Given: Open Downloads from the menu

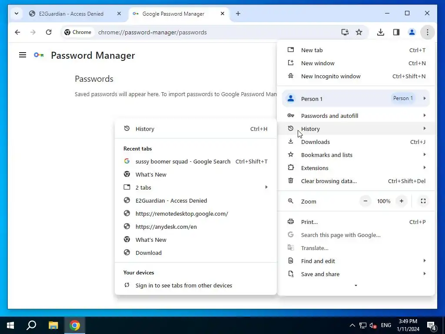Looking at the screenshot, I should (x=356, y=142).
